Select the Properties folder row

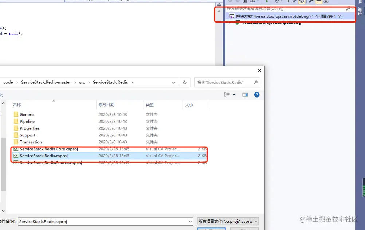click(x=109, y=128)
